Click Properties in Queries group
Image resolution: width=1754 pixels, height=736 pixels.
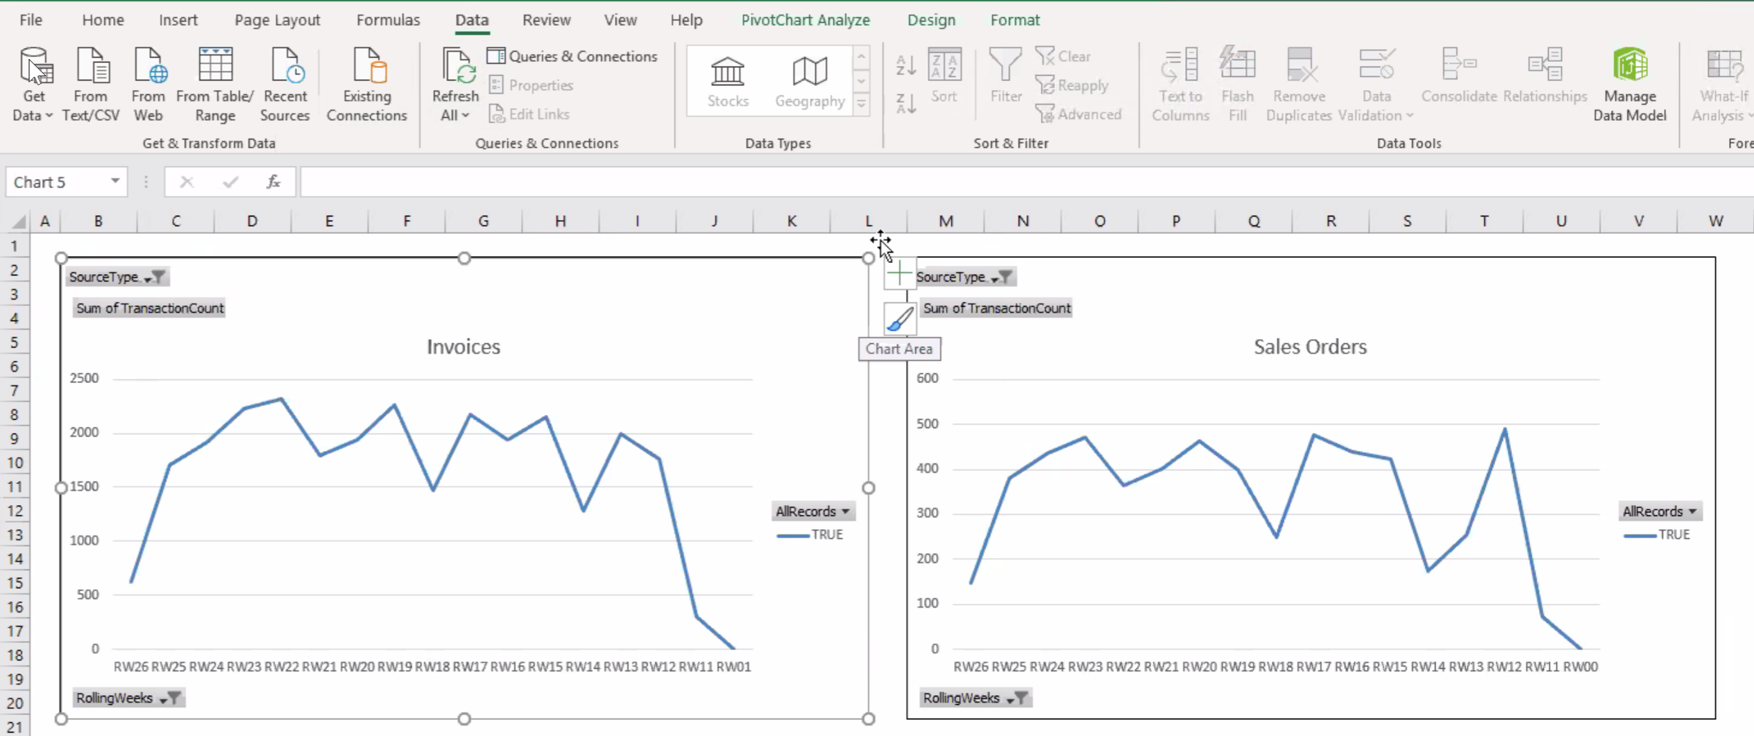(531, 85)
